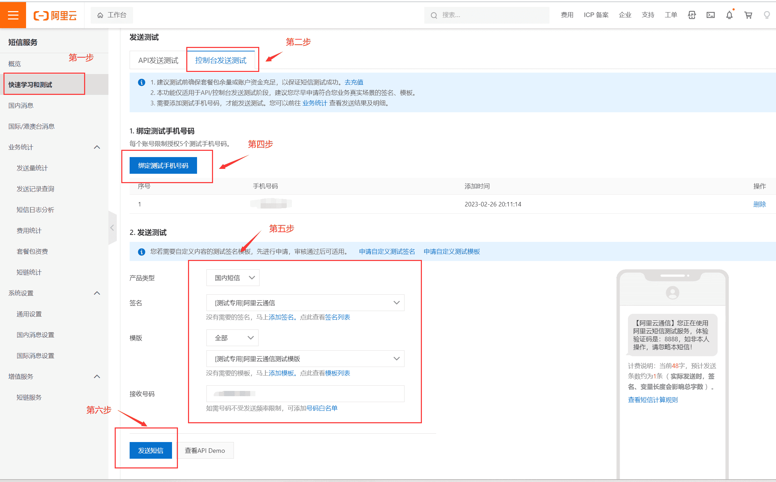Click the 发送短信 button

pyautogui.click(x=150, y=450)
